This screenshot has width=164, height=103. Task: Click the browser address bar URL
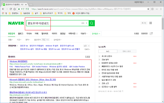[x=81, y=9]
